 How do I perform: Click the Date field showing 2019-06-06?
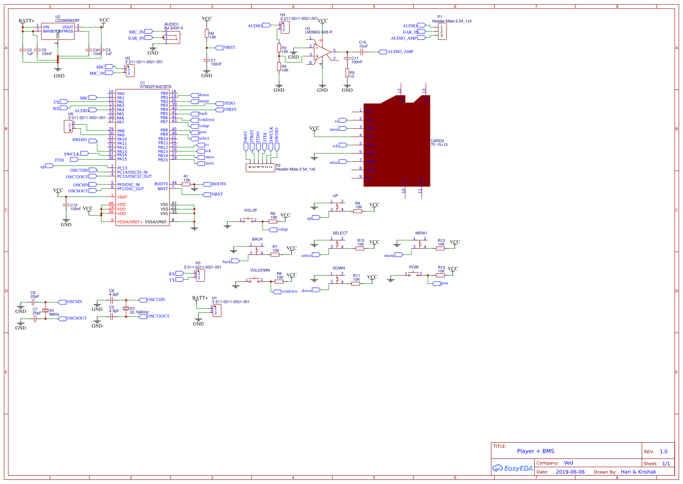[570, 472]
